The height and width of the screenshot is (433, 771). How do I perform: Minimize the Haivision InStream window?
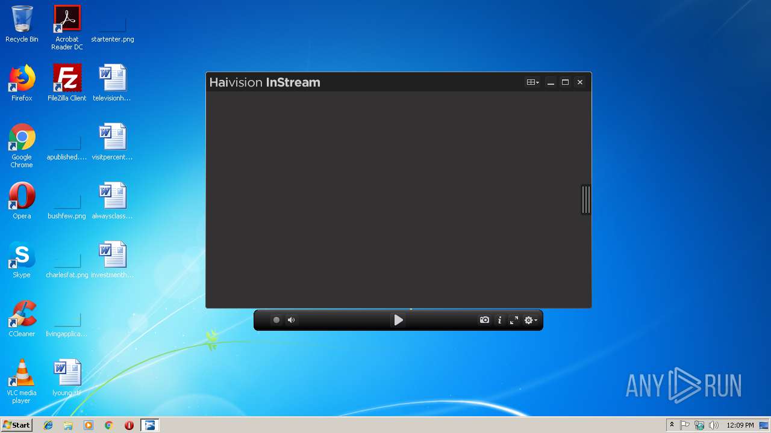pyautogui.click(x=551, y=82)
